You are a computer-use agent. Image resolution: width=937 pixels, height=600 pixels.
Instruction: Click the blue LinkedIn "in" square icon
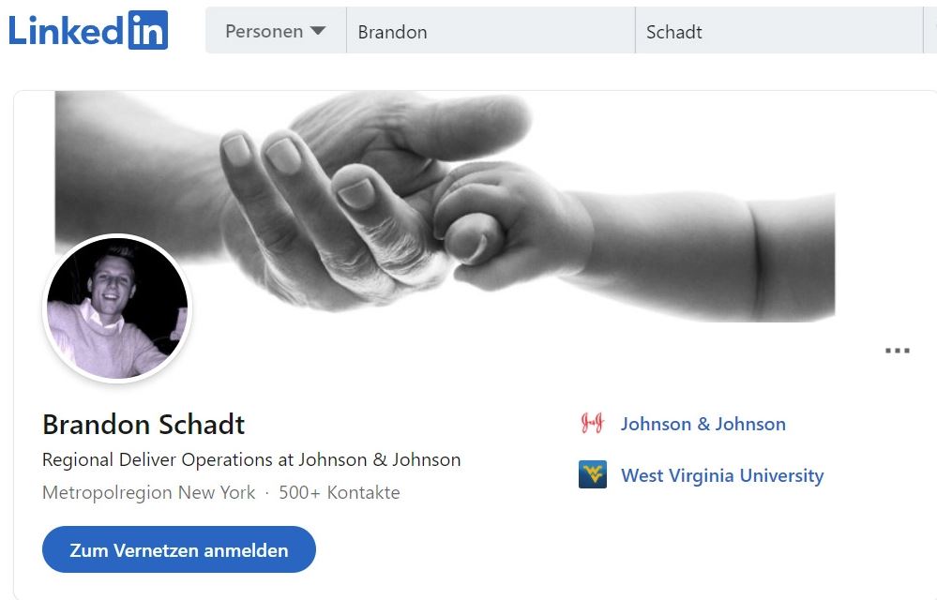[x=148, y=30]
